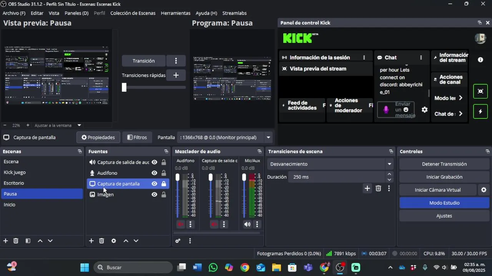This screenshot has width=492, height=276.
Task: Open Transición options three-dot menu
Action: (x=176, y=61)
